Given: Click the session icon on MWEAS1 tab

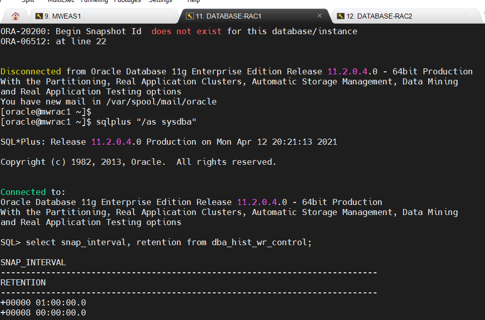Looking at the screenshot, I should (39, 16).
